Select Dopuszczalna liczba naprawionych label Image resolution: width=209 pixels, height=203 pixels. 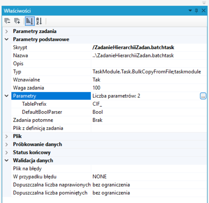tap(52, 185)
